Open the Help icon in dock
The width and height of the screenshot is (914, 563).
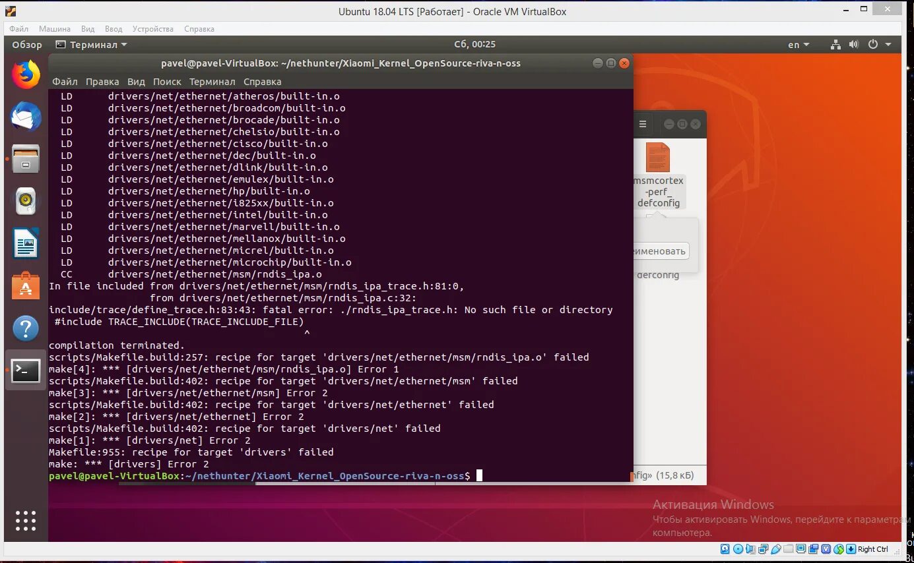pyautogui.click(x=26, y=328)
